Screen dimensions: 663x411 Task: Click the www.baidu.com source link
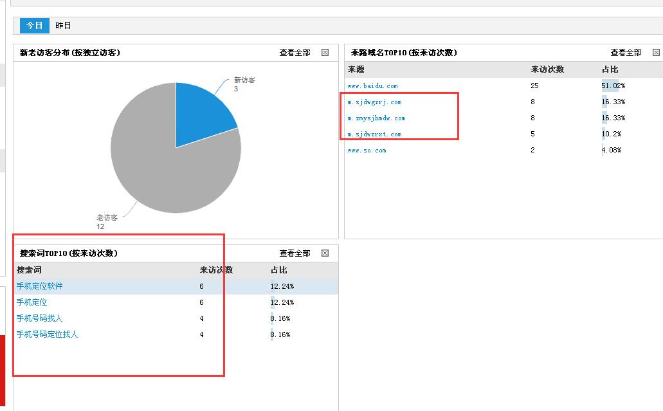[372, 86]
